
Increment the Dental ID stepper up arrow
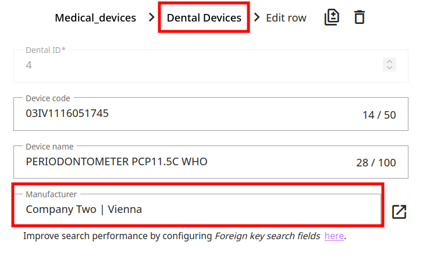pos(389,61)
